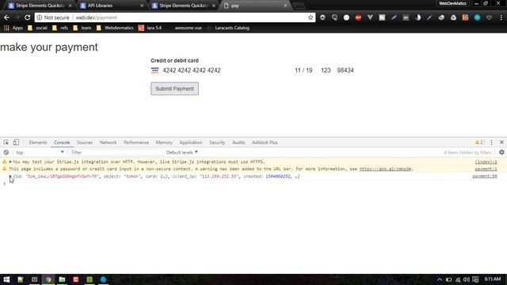Screen dimensions: 507x285
Task: Close the DevTools panel
Action: coord(501,142)
